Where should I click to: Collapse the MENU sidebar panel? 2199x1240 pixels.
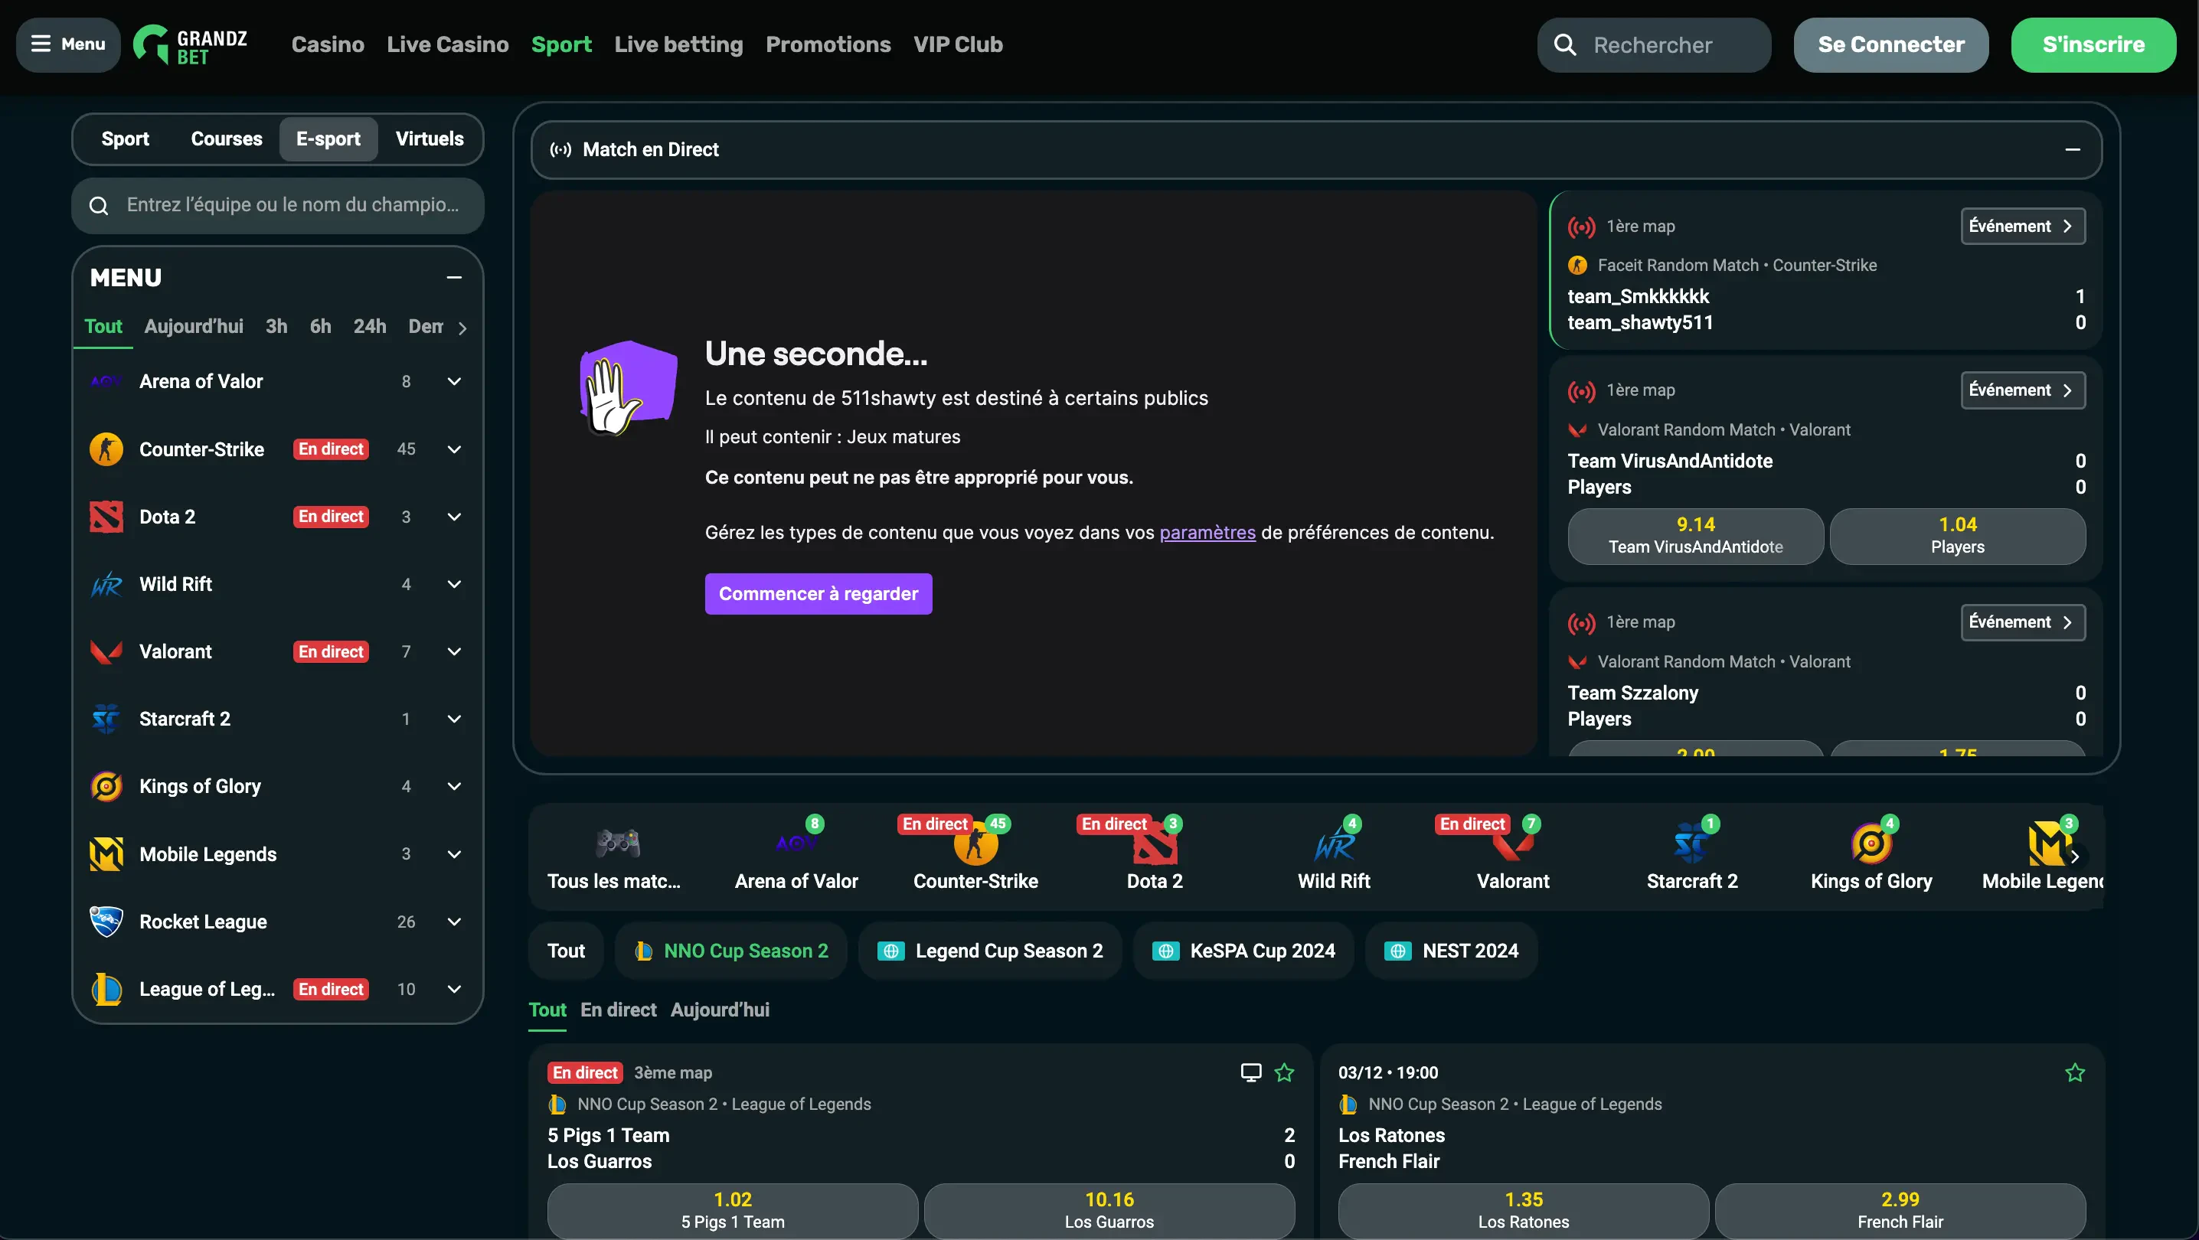pyautogui.click(x=454, y=277)
